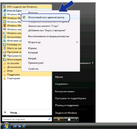This screenshot has height=129, width=137.
Task: Click the search magnifier icon
Action: click(x=50, y=119)
